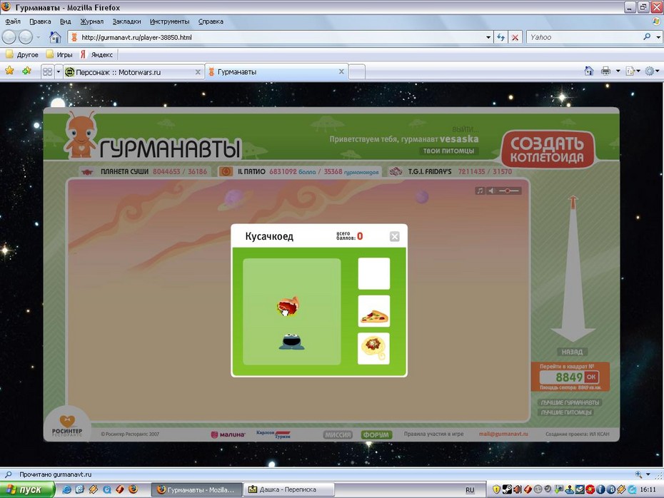This screenshot has height=498, width=664.
Task: Click the gear tools icon
Action: pyautogui.click(x=650, y=71)
